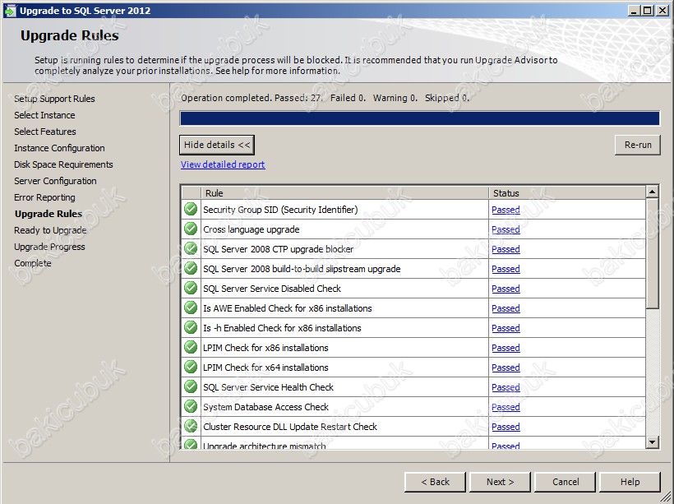Screen dimensions: 674x504
Task: Click green check icon for Cross language upgrade
Action: coord(191,229)
